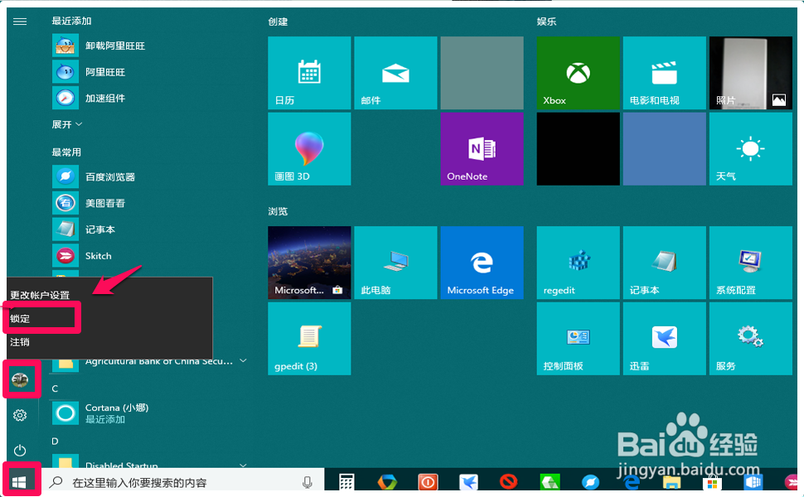Viewport: 804px width, 497px height.
Task: Expand the hamburger menu at top left
Action: (20, 22)
